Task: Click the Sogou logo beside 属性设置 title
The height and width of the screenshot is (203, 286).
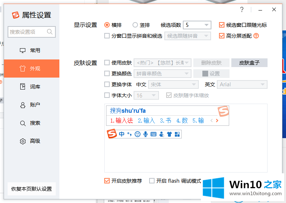Action: pyautogui.click(x=16, y=15)
